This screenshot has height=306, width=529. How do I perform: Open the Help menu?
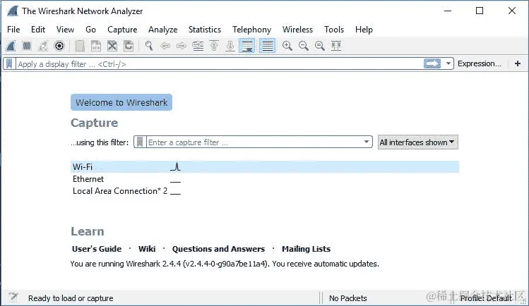(364, 30)
